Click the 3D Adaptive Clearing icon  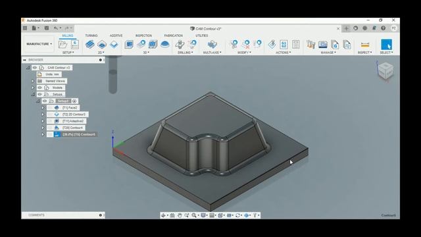click(129, 44)
